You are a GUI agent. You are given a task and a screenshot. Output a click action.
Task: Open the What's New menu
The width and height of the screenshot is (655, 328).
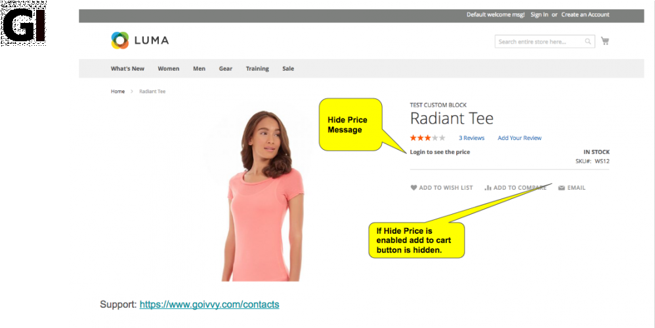point(127,69)
